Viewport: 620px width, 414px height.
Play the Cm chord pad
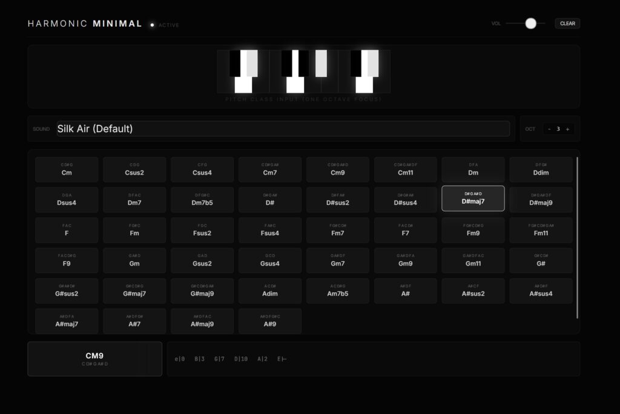pos(67,170)
